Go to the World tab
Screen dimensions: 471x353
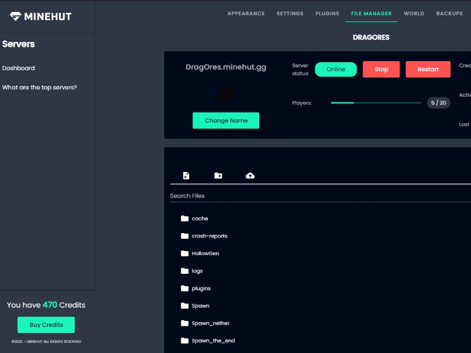pos(414,14)
